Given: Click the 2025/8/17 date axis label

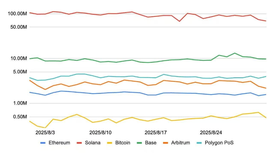Looking at the screenshot, I should pyautogui.click(x=156, y=132).
